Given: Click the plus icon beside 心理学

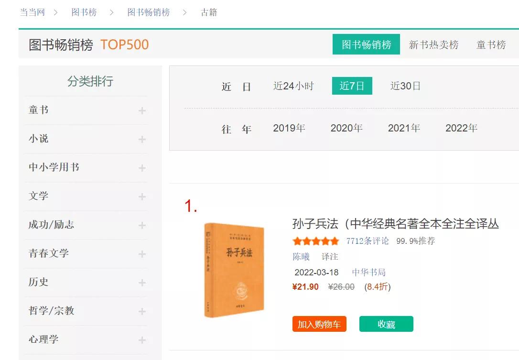Looking at the screenshot, I should [x=142, y=340].
